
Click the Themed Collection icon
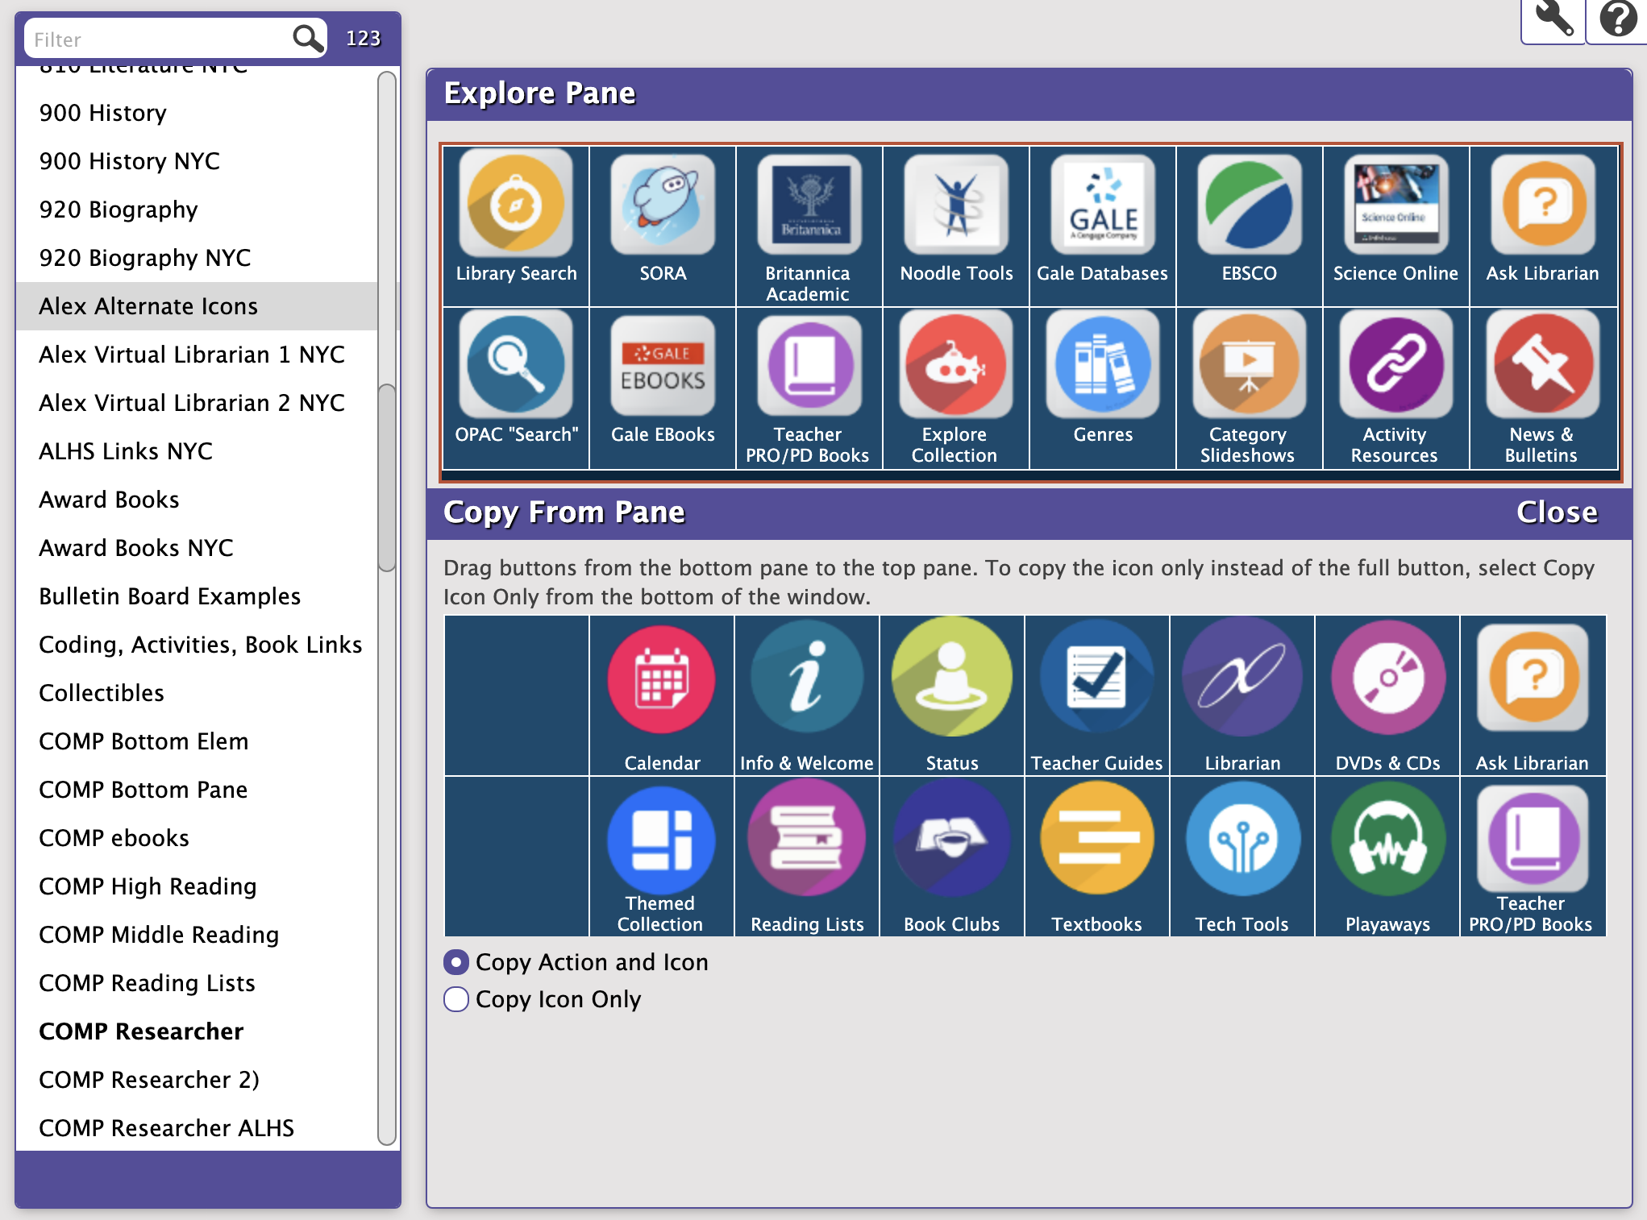click(662, 840)
